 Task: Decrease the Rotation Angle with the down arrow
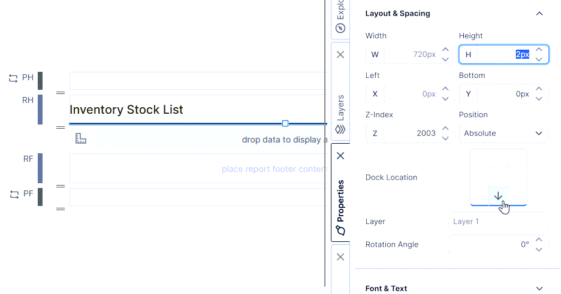539,249
